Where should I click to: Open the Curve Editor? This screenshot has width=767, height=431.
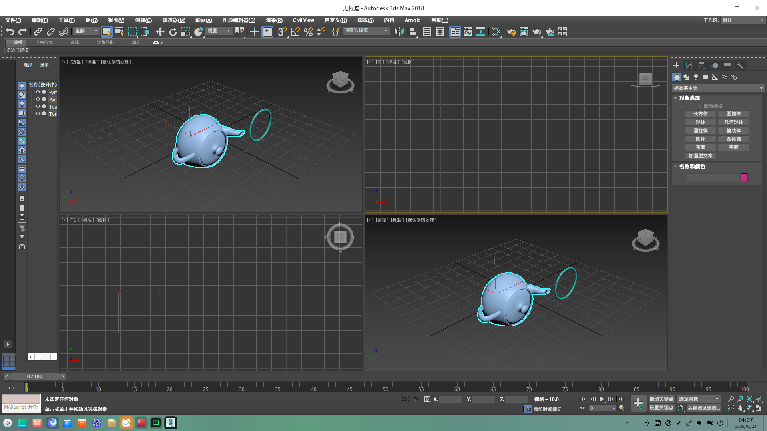click(x=468, y=32)
